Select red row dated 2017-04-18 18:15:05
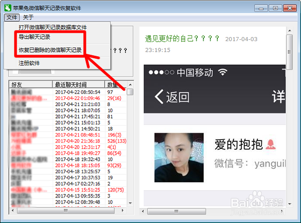 pos(68,166)
